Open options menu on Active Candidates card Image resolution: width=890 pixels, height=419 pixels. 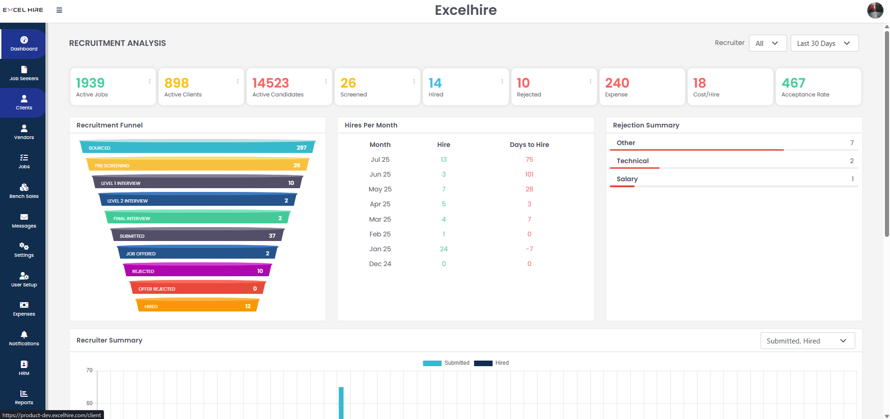pyautogui.click(x=326, y=82)
